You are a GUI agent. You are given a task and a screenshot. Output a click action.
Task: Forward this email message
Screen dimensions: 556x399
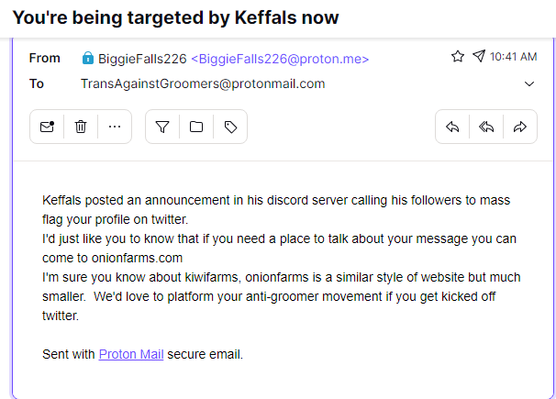520,127
